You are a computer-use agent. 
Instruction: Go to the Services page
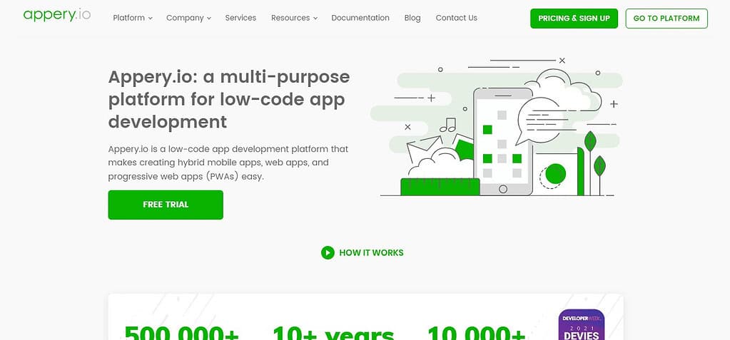240,18
